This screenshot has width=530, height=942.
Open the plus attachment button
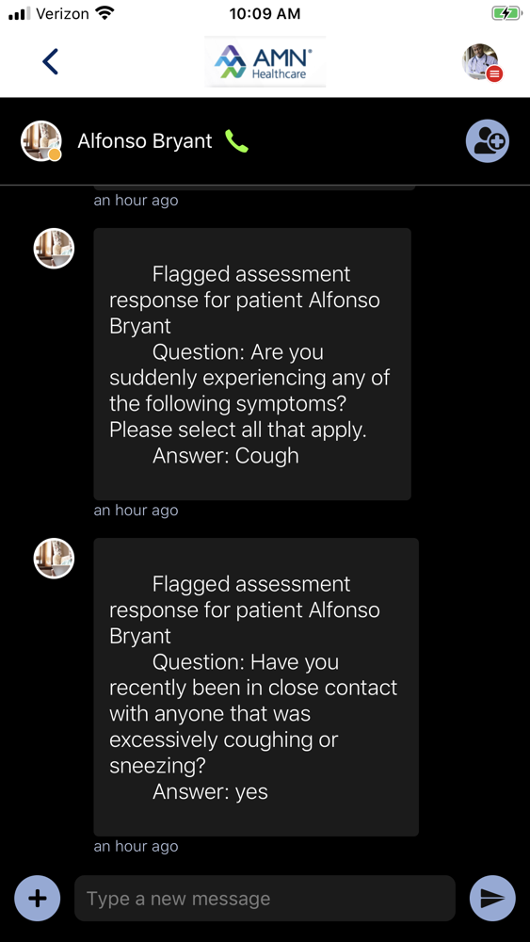click(x=38, y=898)
